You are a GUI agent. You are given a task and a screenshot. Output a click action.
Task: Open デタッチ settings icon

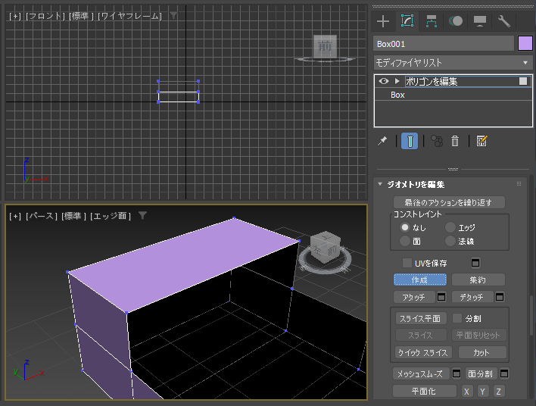tap(500, 297)
